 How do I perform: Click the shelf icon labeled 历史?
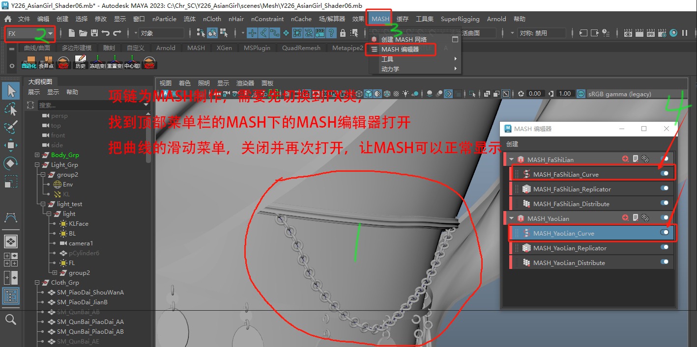[x=81, y=62]
